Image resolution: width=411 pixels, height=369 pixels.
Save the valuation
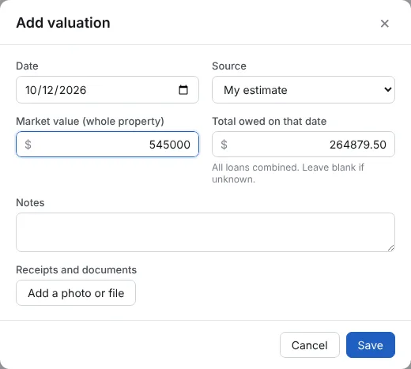pyautogui.click(x=371, y=345)
